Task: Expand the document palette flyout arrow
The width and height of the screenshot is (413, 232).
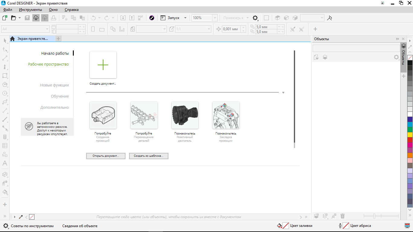Action: pos(15,217)
